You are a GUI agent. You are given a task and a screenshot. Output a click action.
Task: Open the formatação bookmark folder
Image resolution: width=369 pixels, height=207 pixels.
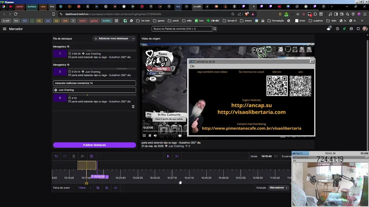click(276, 21)
